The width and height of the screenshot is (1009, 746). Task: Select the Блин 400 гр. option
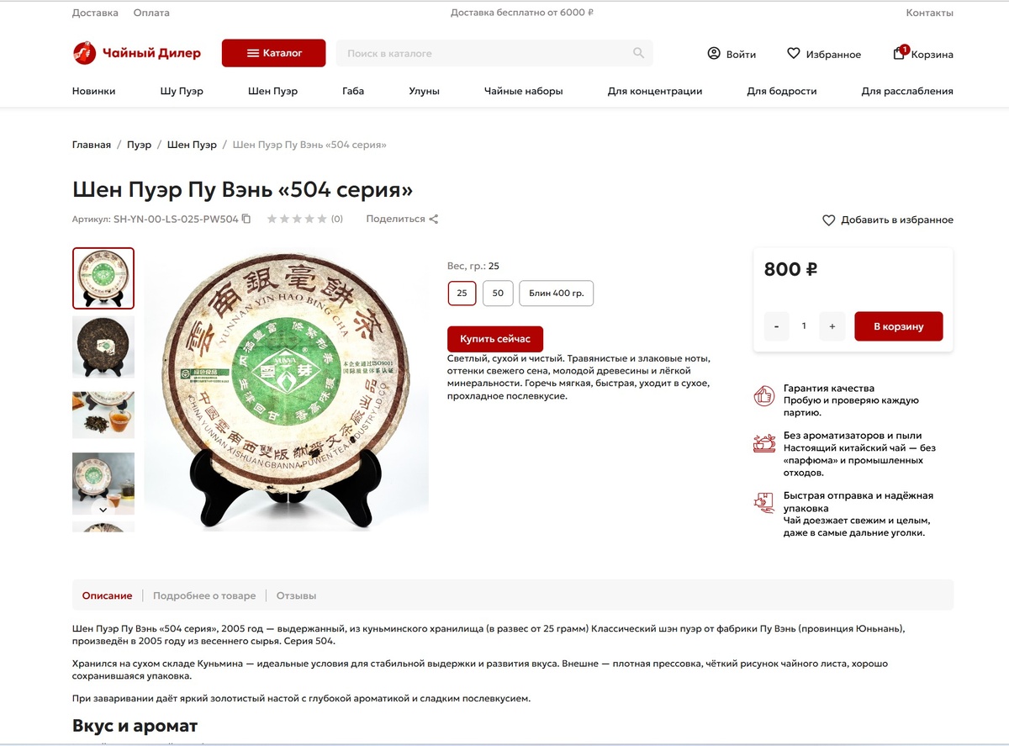coord(557,294)
